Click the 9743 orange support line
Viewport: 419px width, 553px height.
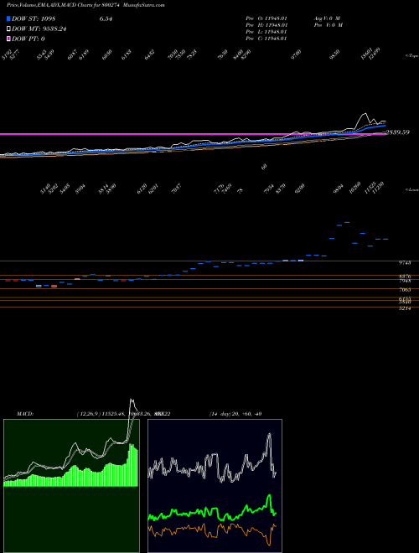click(209, 261)
